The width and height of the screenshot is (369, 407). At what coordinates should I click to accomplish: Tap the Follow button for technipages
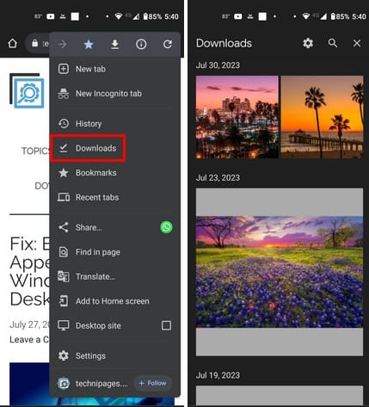[153, 383]
